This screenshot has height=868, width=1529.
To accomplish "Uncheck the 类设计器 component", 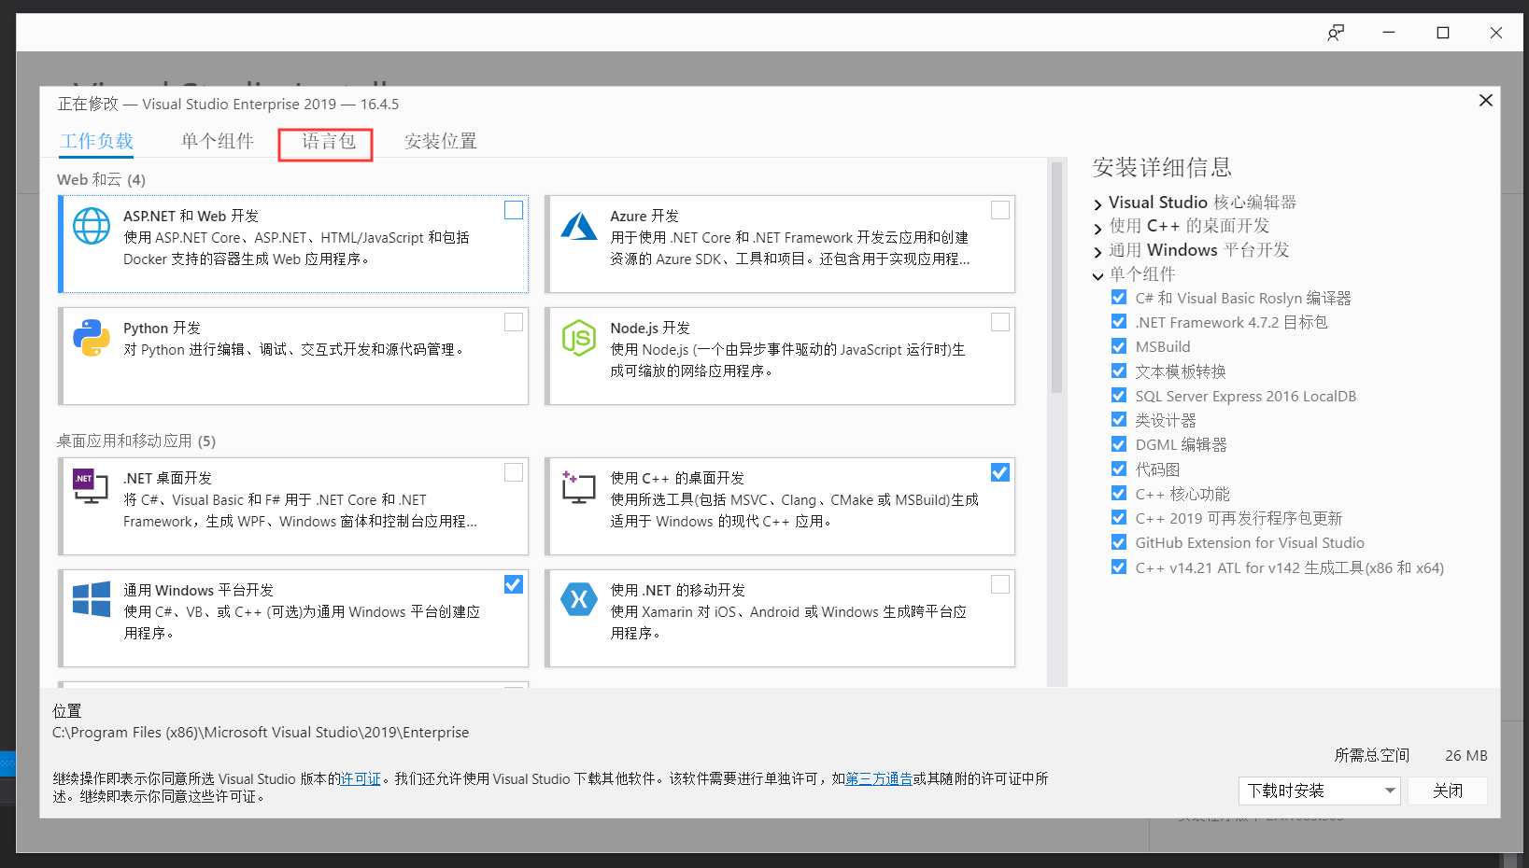I will pyautogui.click(x=1119, y=419).
